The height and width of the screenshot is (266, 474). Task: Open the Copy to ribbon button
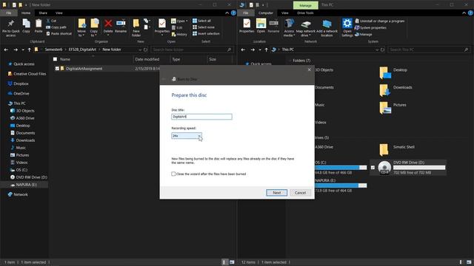[x=94, y=28]
